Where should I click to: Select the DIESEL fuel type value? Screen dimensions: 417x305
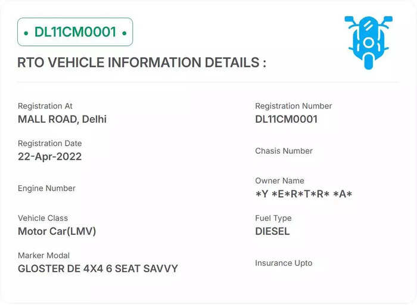tap(272, 231)
